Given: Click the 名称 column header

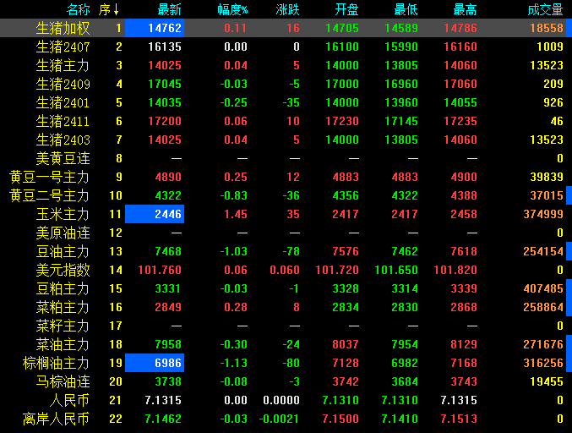Looking at the screenshot, I should 78,10.
